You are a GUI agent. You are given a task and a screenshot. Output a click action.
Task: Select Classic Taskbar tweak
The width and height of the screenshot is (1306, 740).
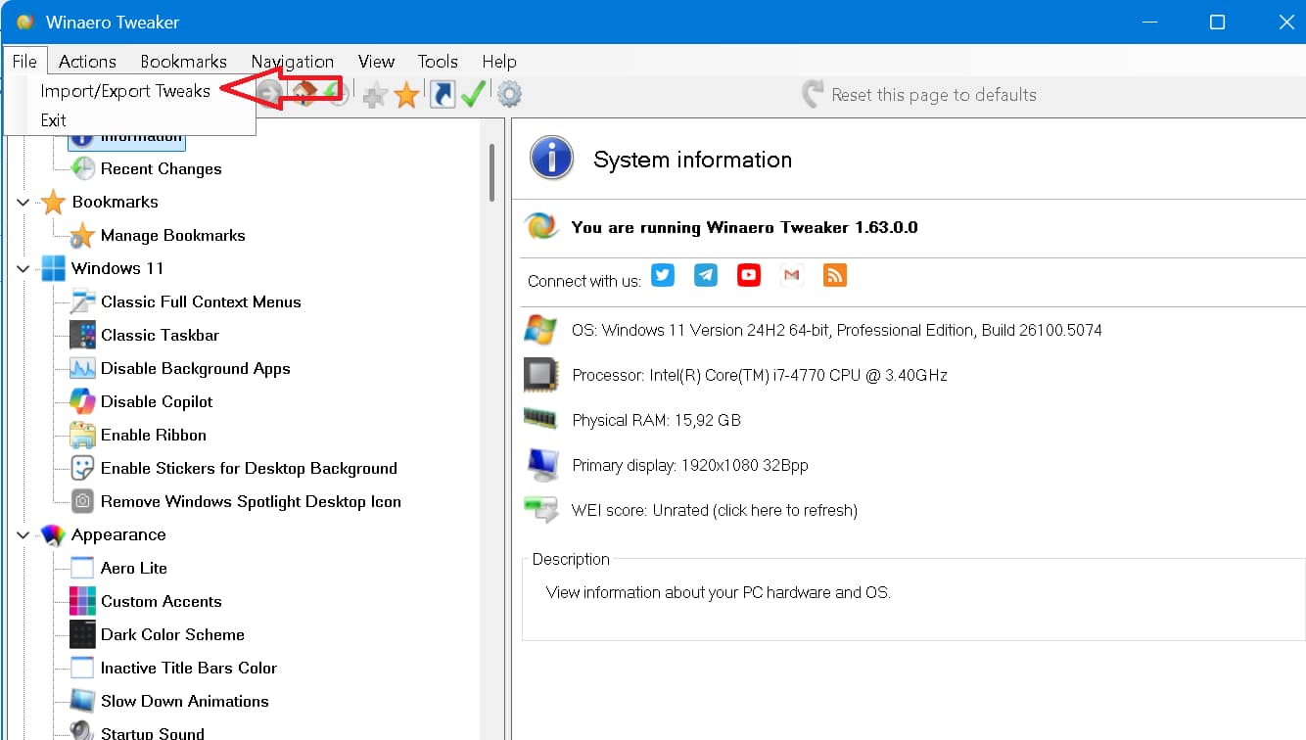tap(160, 335)
